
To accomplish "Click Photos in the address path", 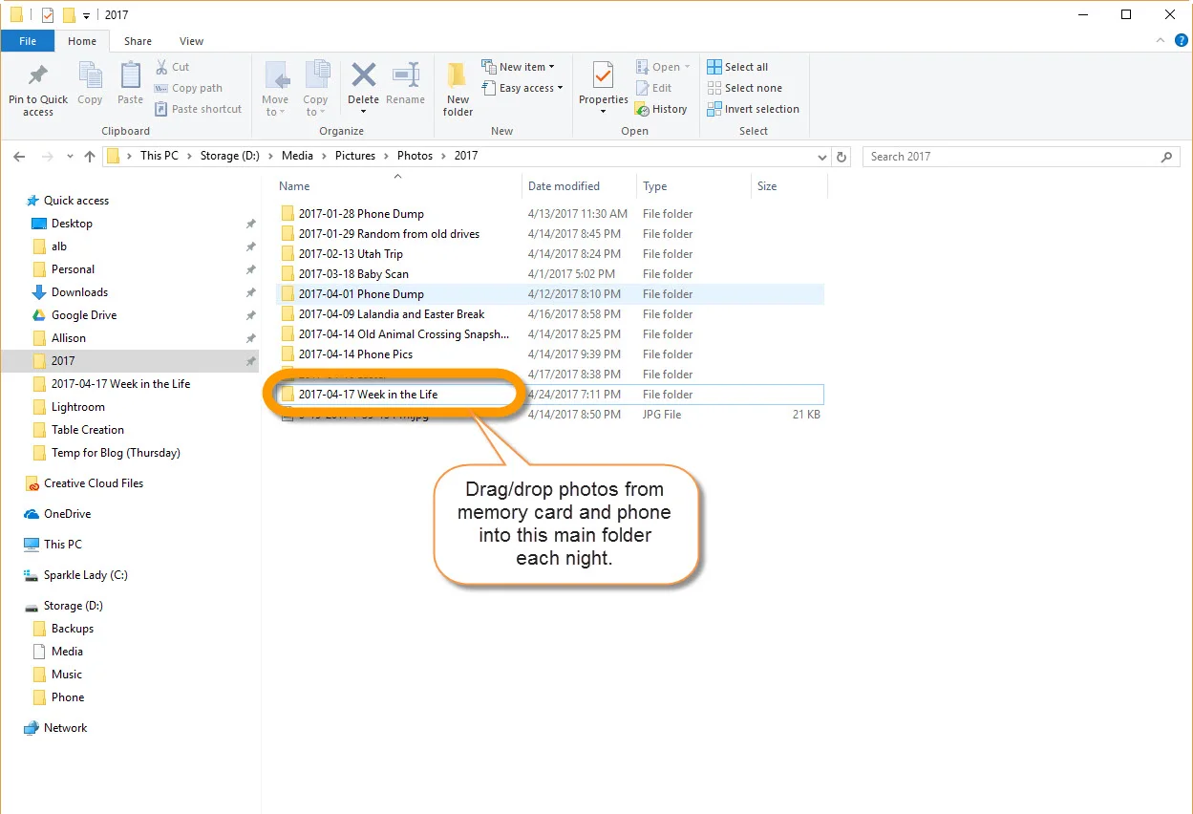I will tap(415, 156).
